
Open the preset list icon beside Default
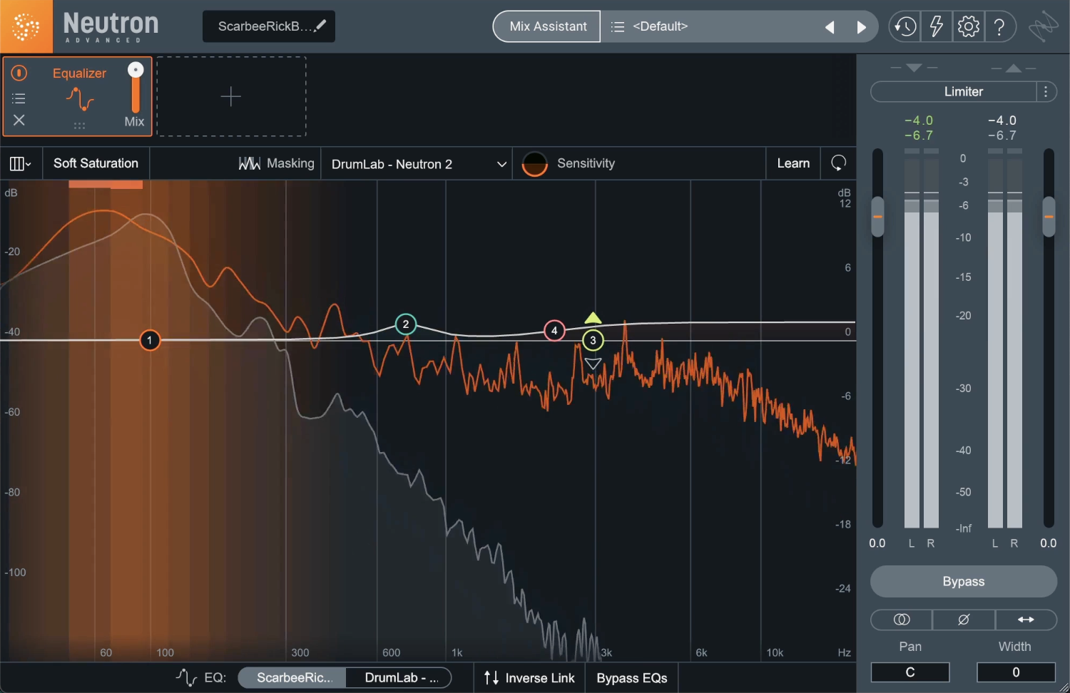click(618, 26)
